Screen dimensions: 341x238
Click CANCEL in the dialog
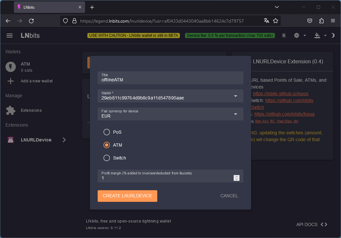click(229, 196)
